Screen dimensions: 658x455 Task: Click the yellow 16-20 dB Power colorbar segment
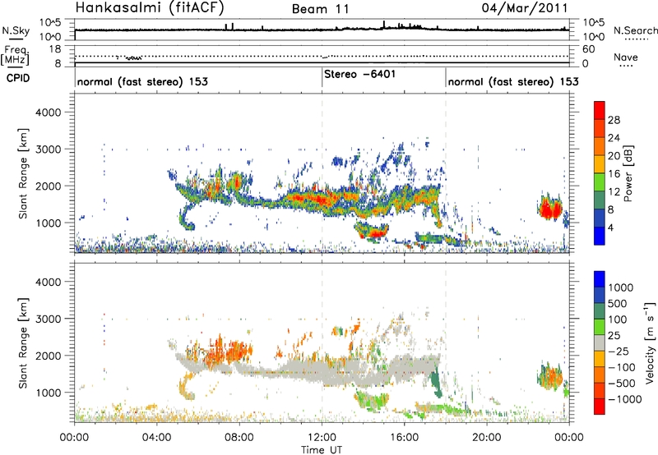pos(600,164)
